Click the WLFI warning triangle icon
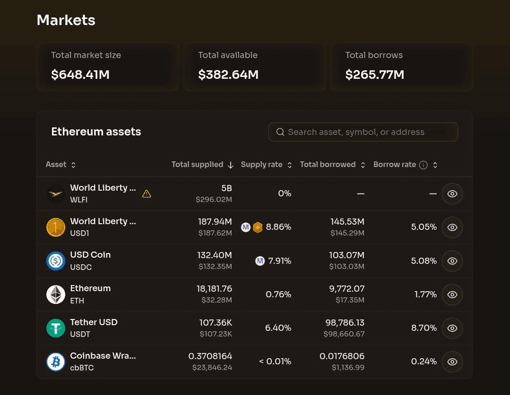Image resolution: width=510 pixels, height=395 pixels. [147, 194]
